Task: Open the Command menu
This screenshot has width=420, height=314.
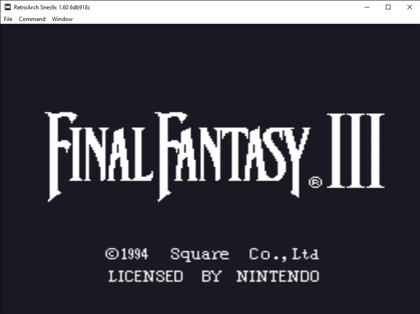Action: pyautogui.click(x=32, y=19)
